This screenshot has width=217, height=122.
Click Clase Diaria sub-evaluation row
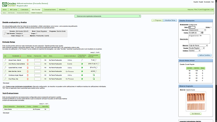coord(26,109)
